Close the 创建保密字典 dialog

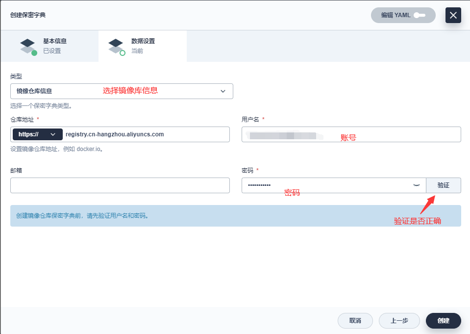[x=453, y=15]
